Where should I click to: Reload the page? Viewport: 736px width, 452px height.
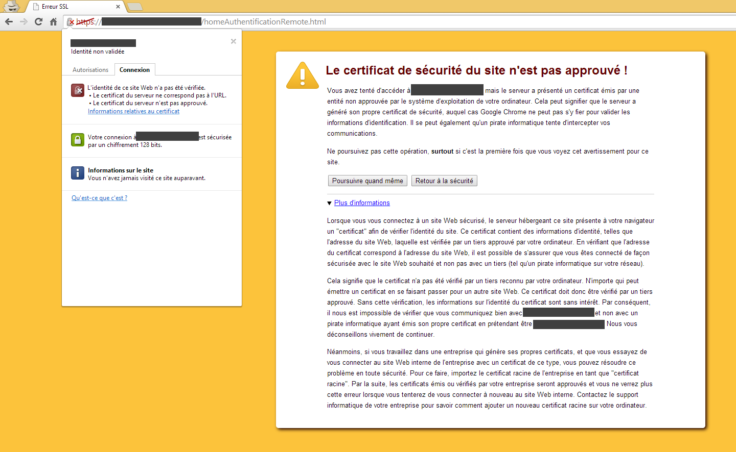[38, 22]
